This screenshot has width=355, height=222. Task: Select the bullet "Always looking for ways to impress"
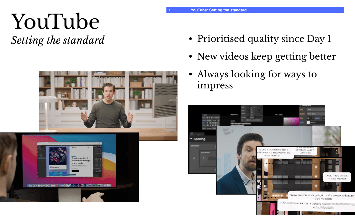pos(257,80)
